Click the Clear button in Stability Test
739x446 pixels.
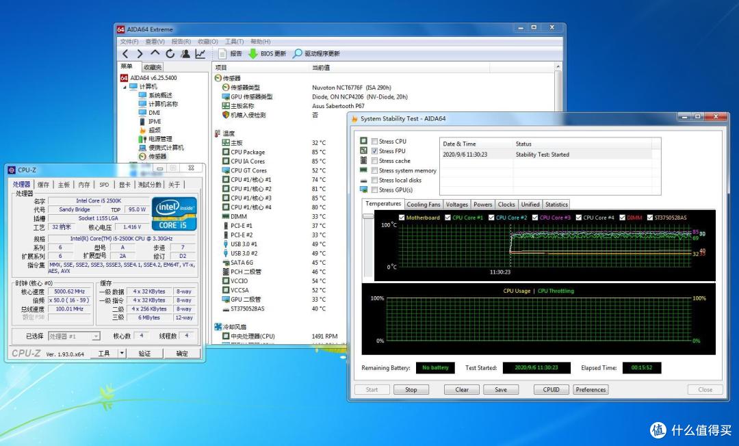tap(462, 389)
